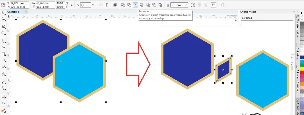304x115 pixels.
Task: Click the Trim shaping button
Action: 129,5
